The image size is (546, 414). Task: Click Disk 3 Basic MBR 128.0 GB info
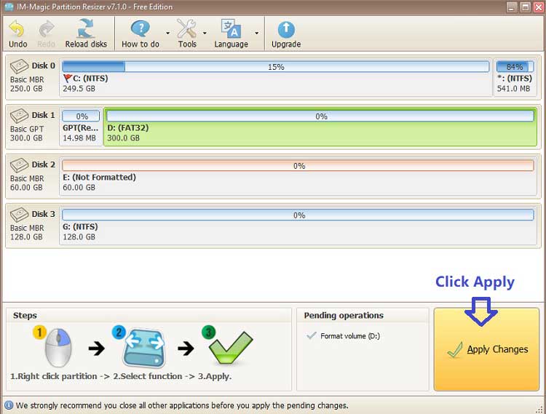tap(27, 232)
